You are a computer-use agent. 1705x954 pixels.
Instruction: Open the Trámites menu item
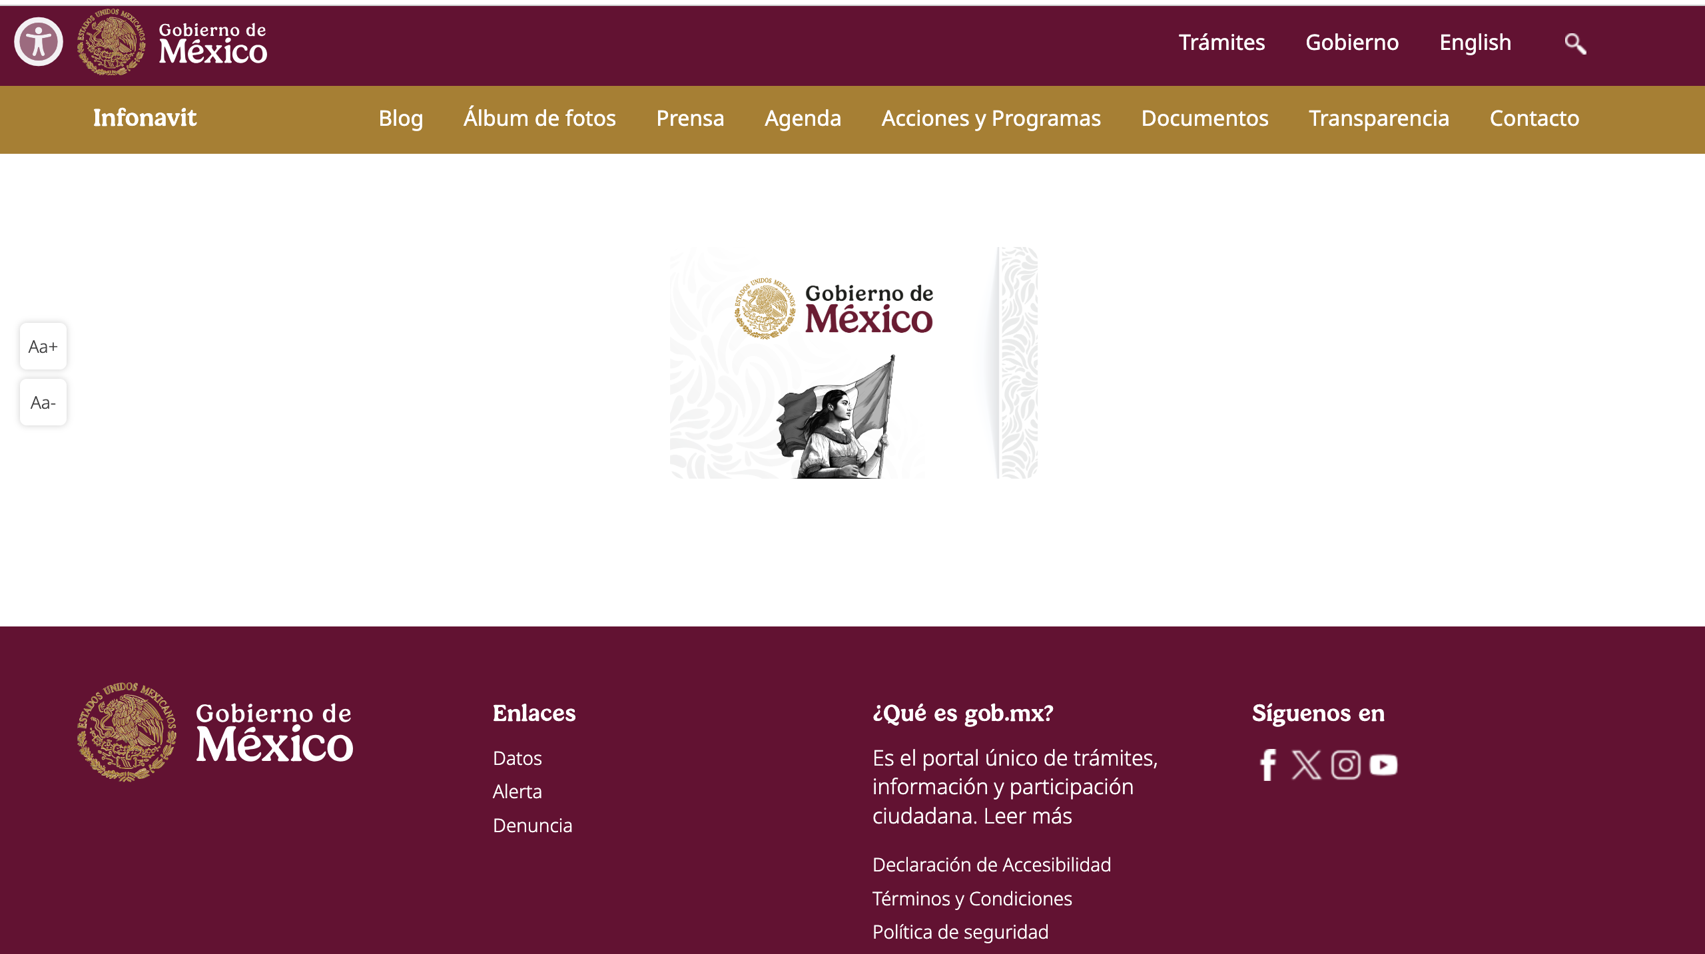pyautogui.click(x=1221, y=43)
